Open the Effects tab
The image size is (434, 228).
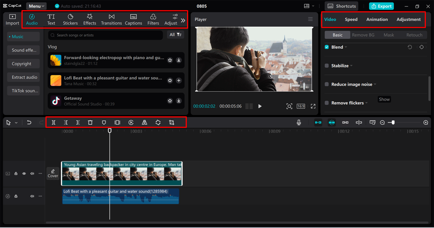tap(90, 20)
